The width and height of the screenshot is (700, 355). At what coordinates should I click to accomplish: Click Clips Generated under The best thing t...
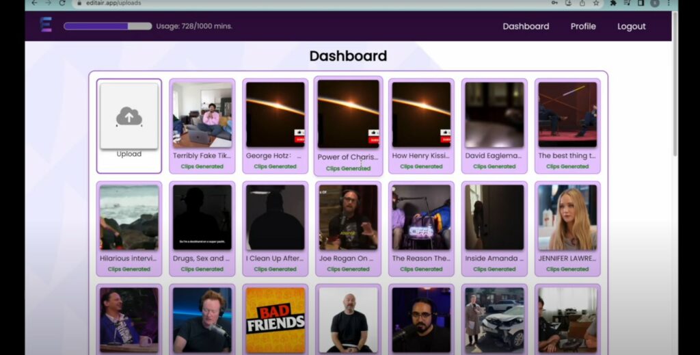point(567,167)
